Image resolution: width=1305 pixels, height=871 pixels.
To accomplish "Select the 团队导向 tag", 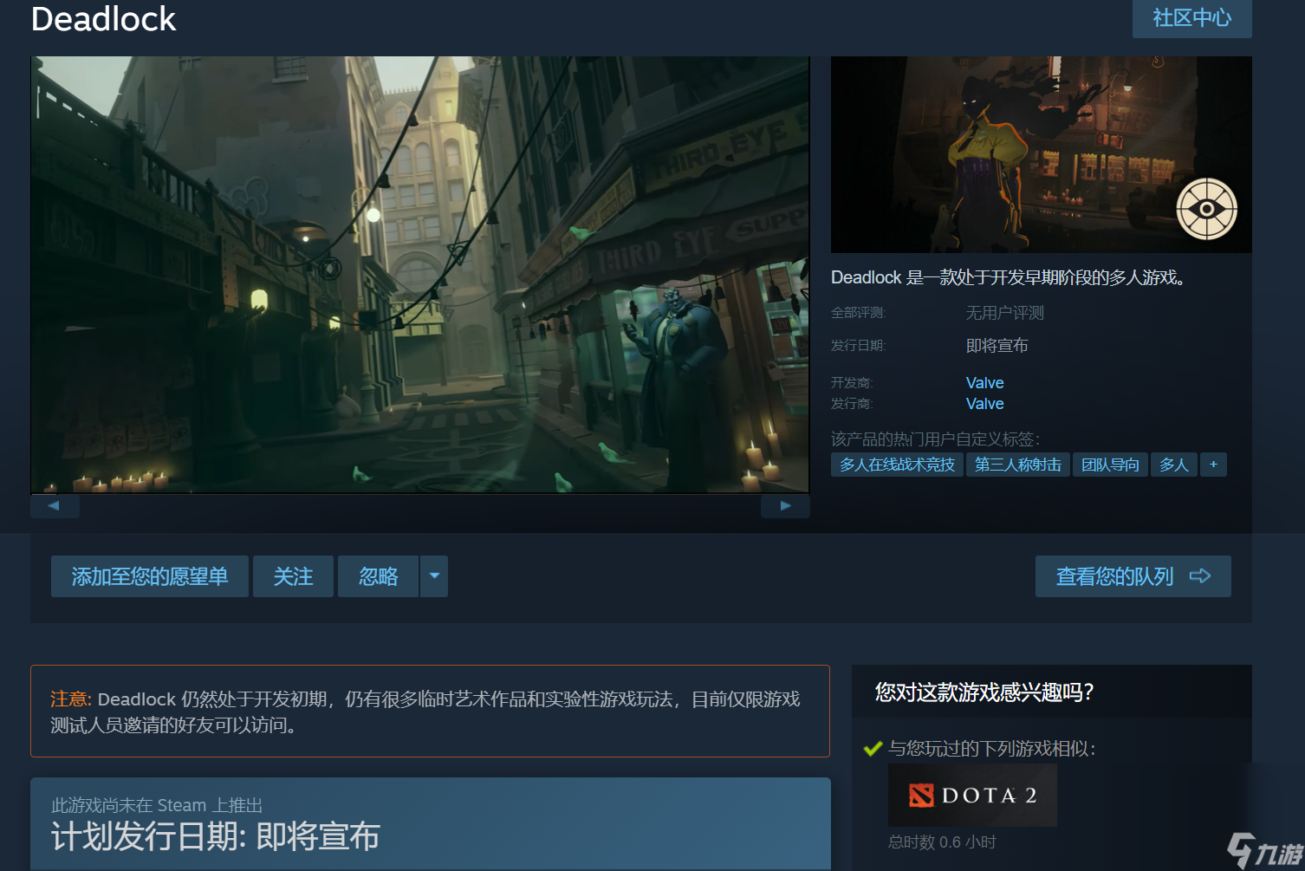I will tap(1110, 465).
